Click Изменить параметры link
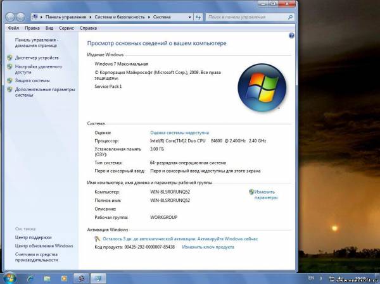Screen dimensions: 380x284 tap(266, 195)
